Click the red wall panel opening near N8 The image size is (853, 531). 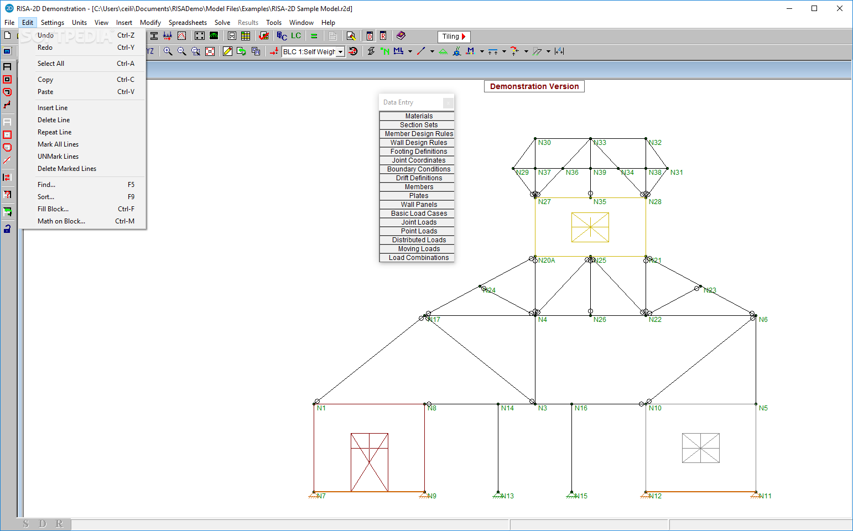tap(370, 462)
